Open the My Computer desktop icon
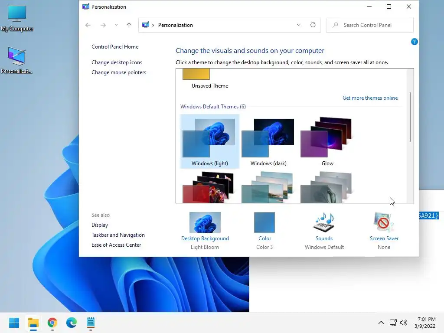Screen dimensions: 444x333 17,18
